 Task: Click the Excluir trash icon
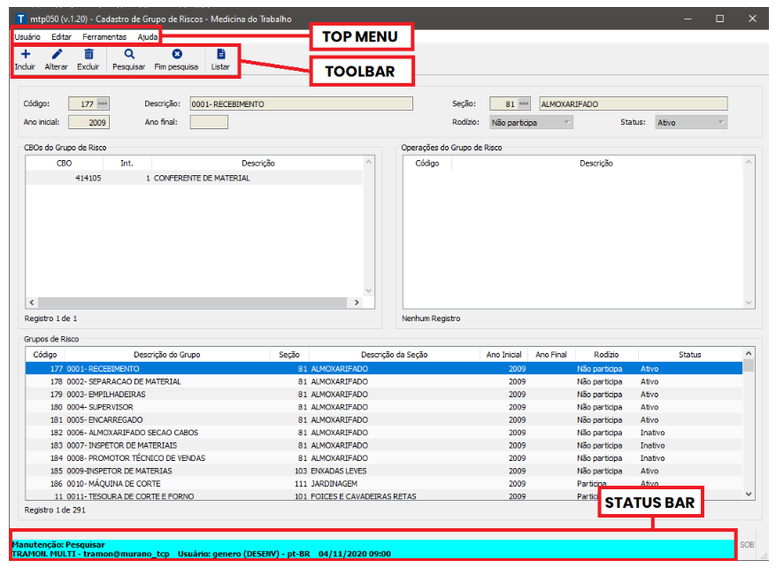(88, 55)
